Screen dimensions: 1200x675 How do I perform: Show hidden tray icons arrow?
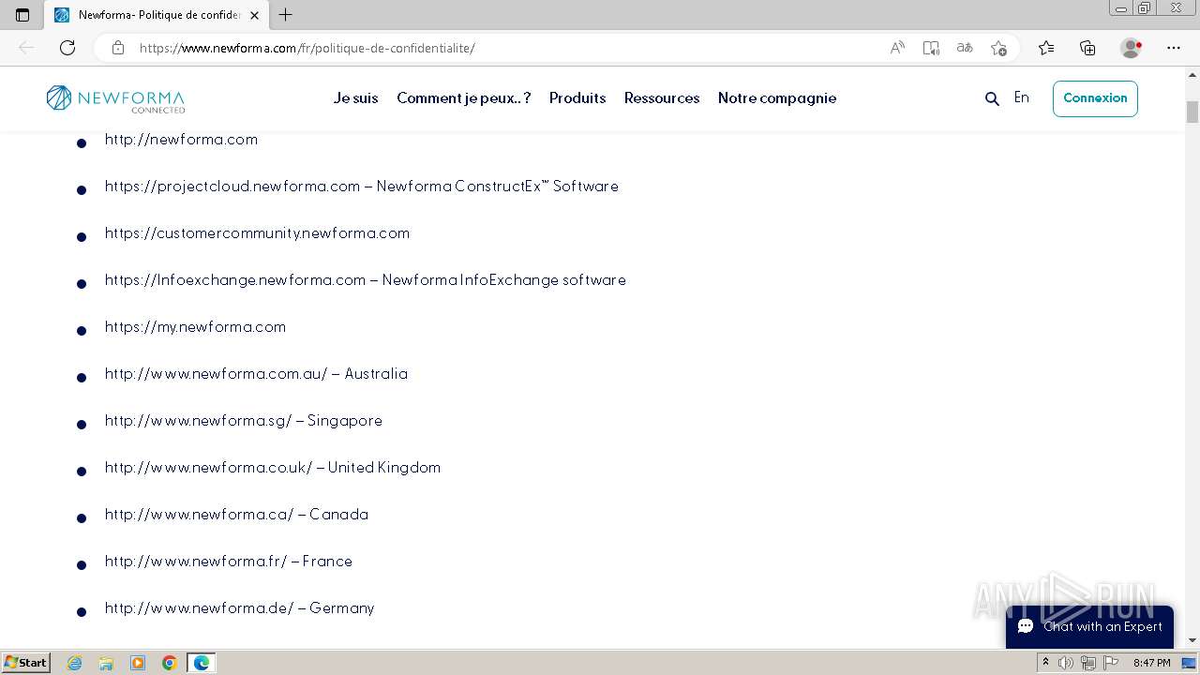click(1045, 663)
